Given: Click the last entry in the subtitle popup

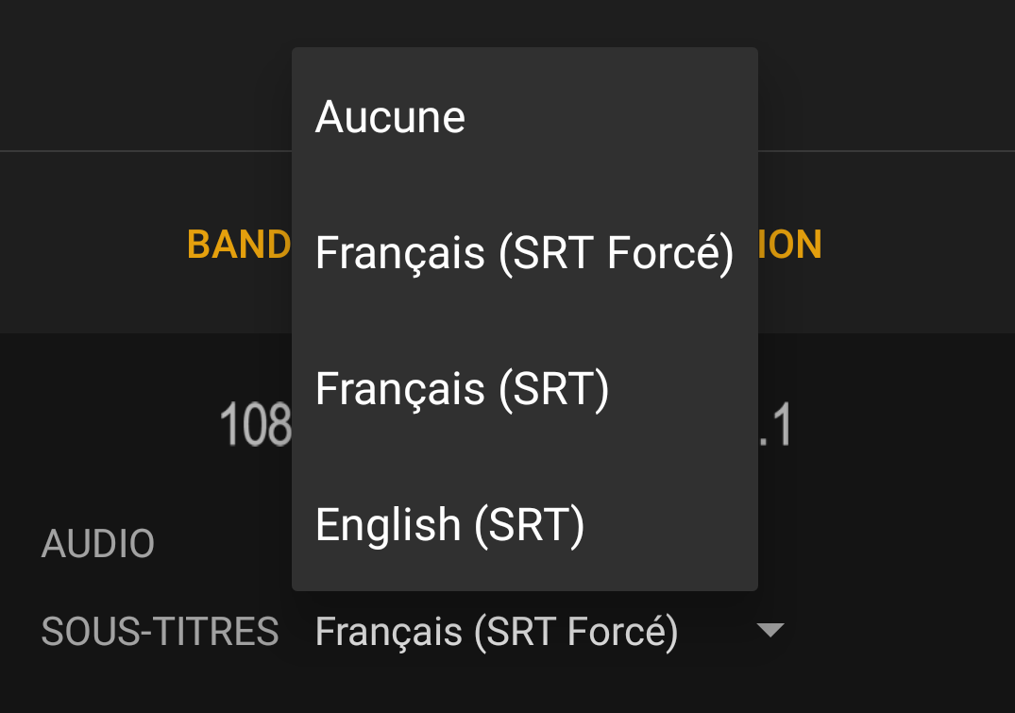Looking at the screenshot, I should 449,525.
